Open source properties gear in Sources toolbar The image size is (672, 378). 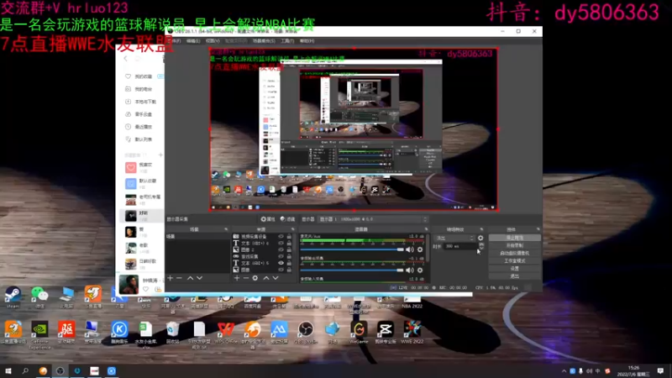click(x=255, y=278)
